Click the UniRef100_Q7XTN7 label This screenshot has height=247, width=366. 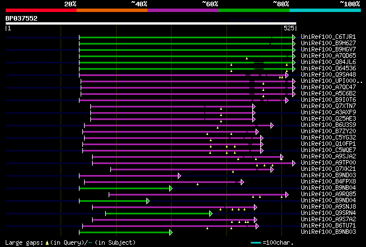point(328,106)
